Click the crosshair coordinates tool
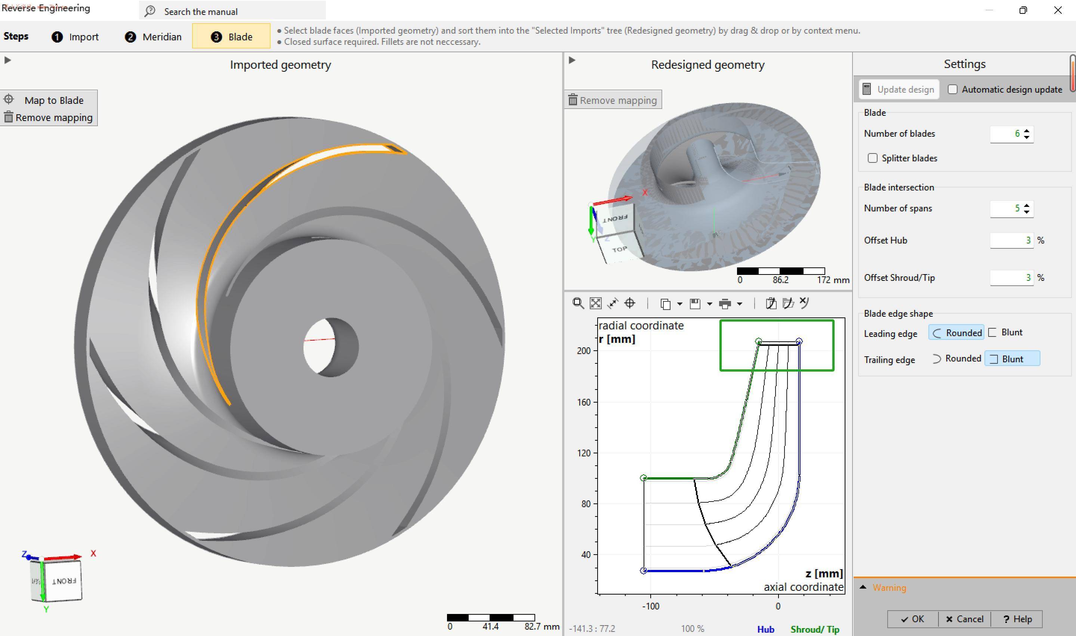This screenshot has width=1076, height=636. [x=629, y=303]
